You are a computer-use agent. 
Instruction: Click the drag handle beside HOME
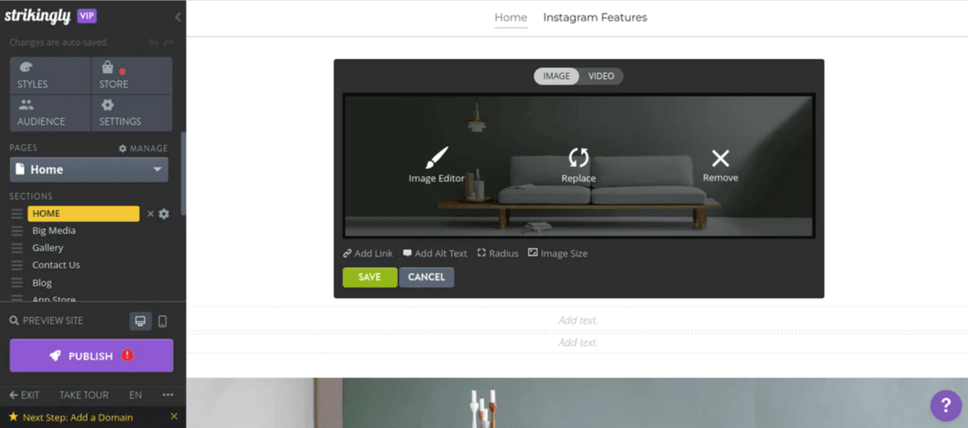coord(16,214)
